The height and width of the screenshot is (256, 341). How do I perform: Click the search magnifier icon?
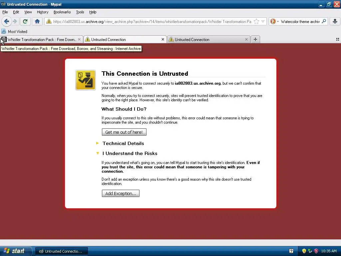(x=324, y=21)
